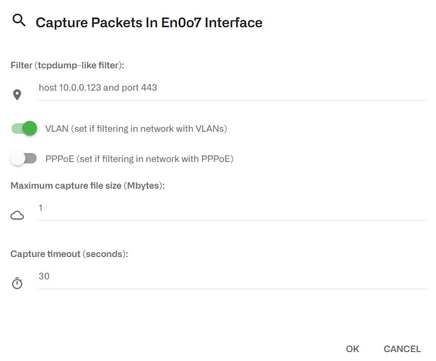
Task: Click the "Maximum capture file size" label
Action: (x=87, y=186)
